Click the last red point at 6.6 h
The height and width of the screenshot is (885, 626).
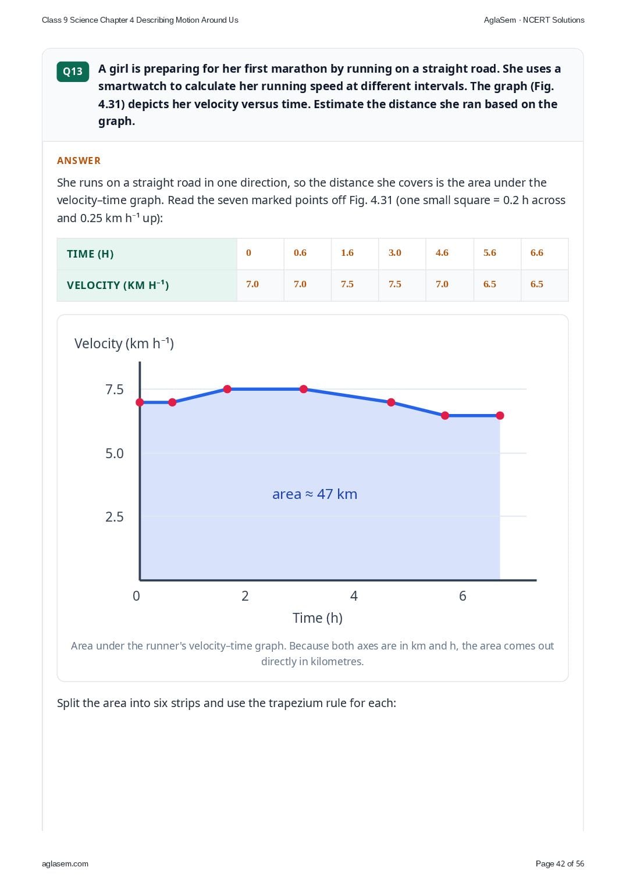[x=500, y=416]
